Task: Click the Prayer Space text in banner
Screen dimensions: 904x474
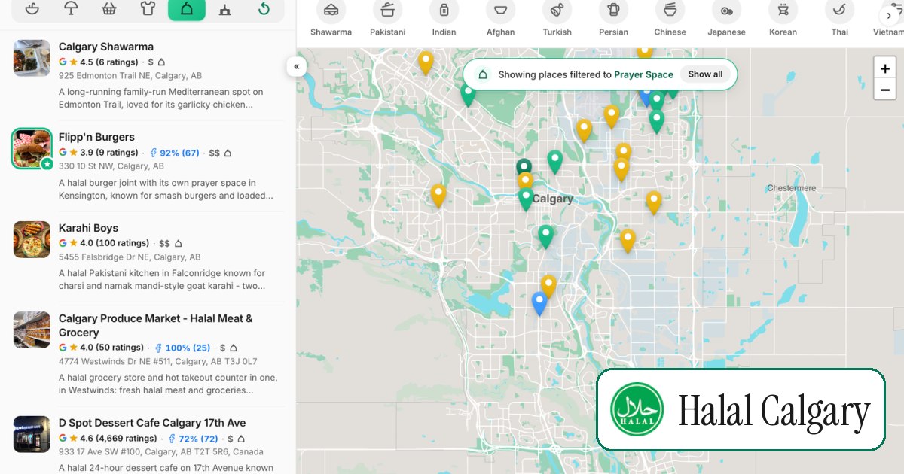Action: tap(643, 74)
